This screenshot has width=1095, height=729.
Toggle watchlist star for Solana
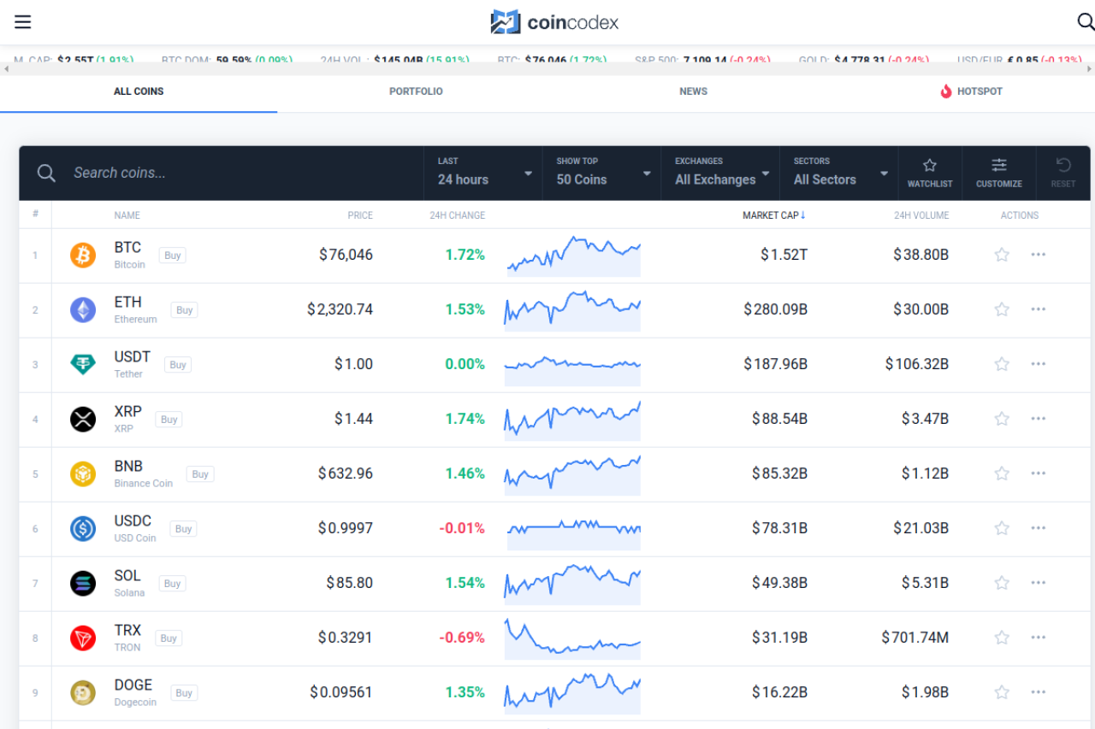coord(1002,583)
